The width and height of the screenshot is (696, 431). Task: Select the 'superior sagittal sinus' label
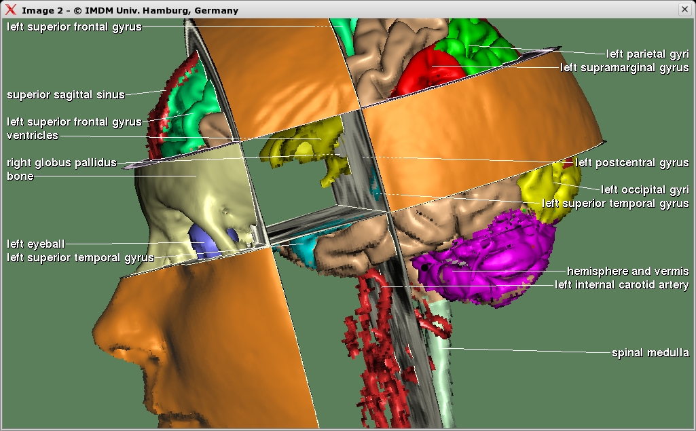click(66, 95)
